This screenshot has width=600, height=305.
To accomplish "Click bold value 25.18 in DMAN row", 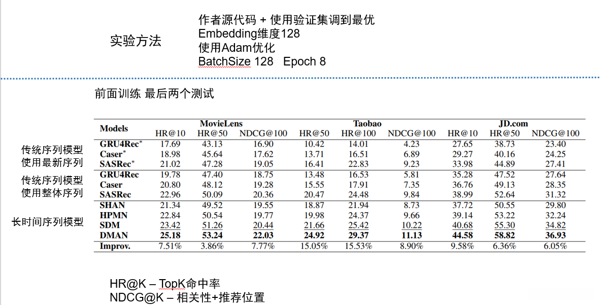I will [x=170, y=235].
